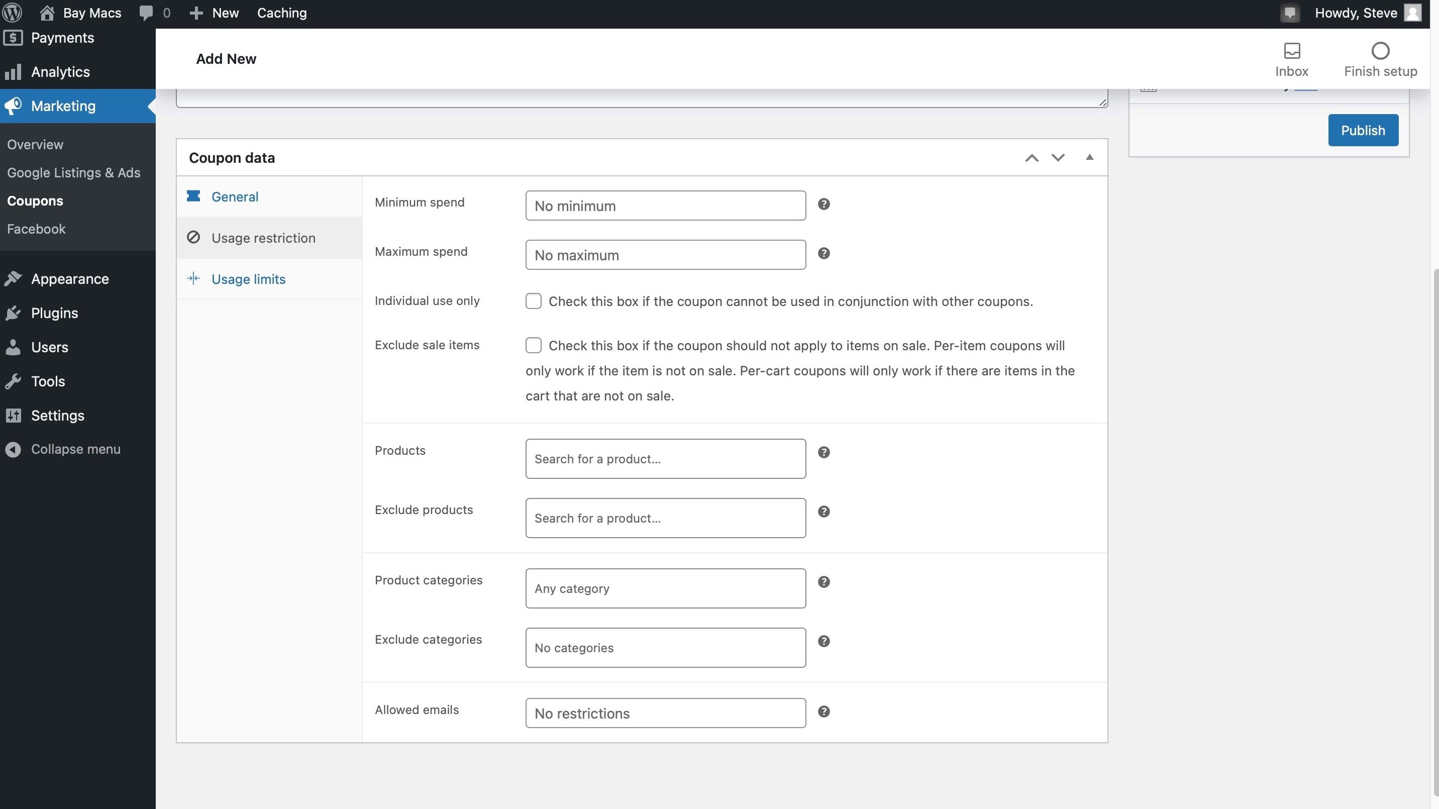This screenshot has width=1439, height=809.
Task: Switch to the Usage limits tab
Action: pyautogui.click(x=248, y=279)
